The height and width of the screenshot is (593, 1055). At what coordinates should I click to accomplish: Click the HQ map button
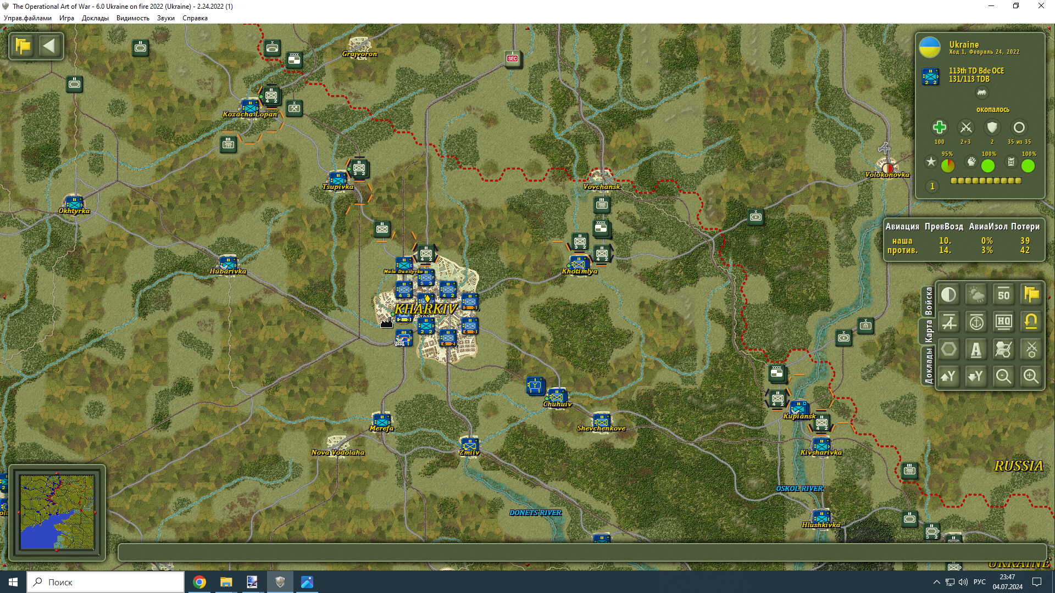pos(1004,322)
